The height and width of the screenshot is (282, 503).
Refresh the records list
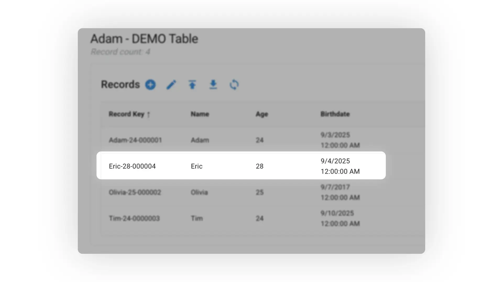tap(234, 84)
